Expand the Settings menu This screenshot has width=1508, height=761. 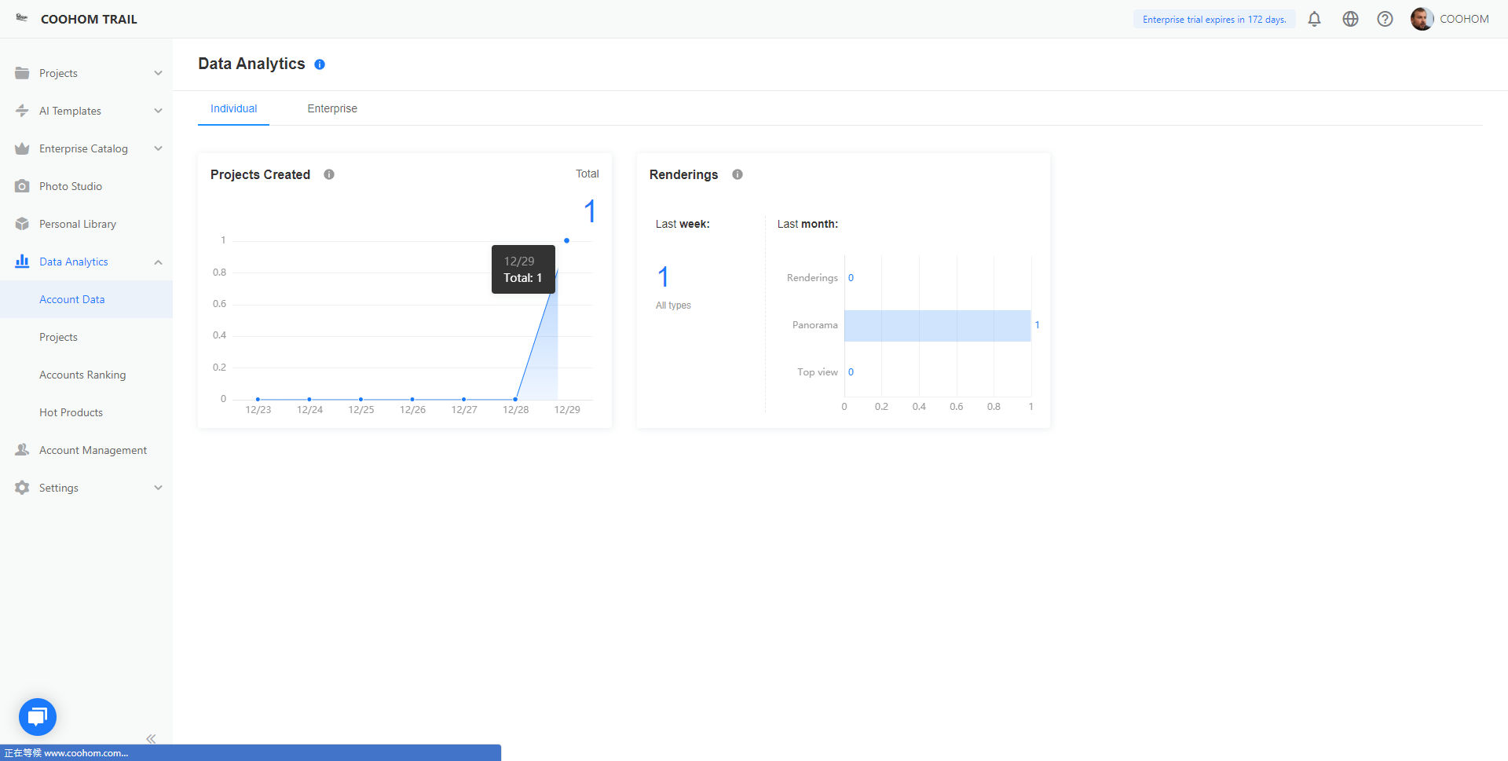coord(158,488)
